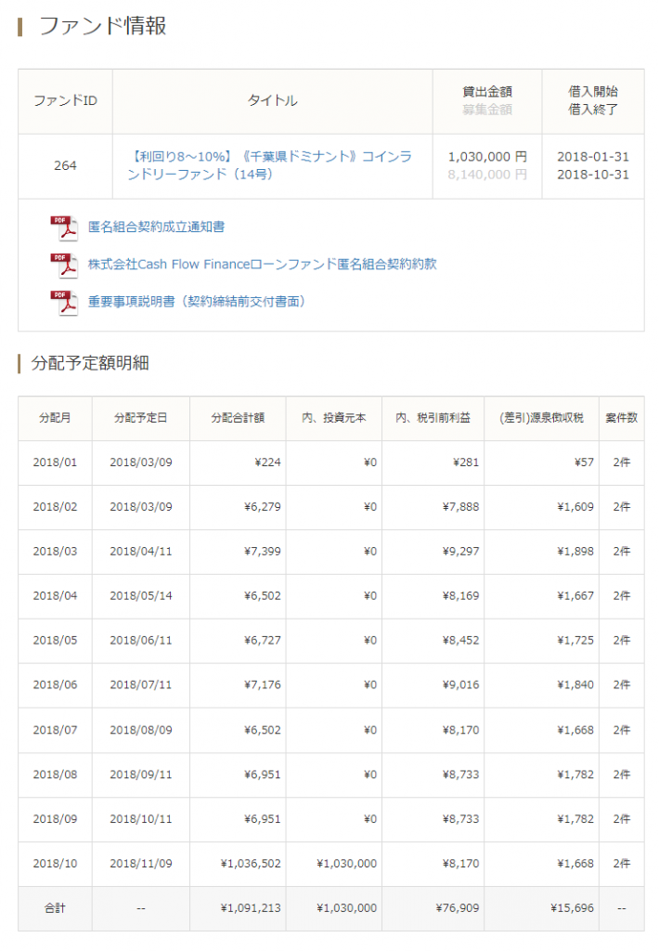659x951 pixels.
Task: Open the 重要事項説明書（契約締結前交付書面）link
Action: pos(197,301)
